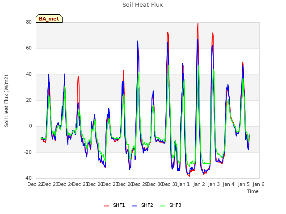286x214 pixels.
Task: Select the BA_met annotation label
Action: 49,19
